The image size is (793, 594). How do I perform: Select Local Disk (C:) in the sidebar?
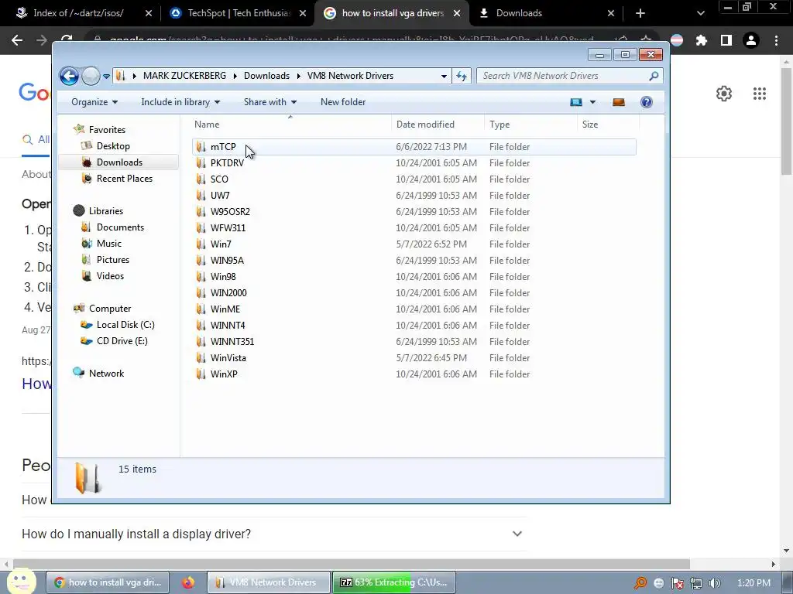click(x=125, y=325)
